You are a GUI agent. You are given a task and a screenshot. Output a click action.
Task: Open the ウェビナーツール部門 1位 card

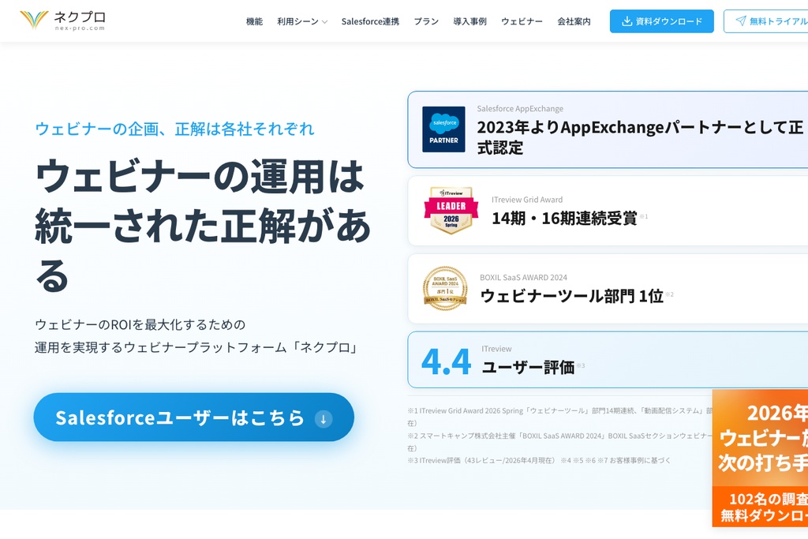pyautogui.click(x=608, y=289)
